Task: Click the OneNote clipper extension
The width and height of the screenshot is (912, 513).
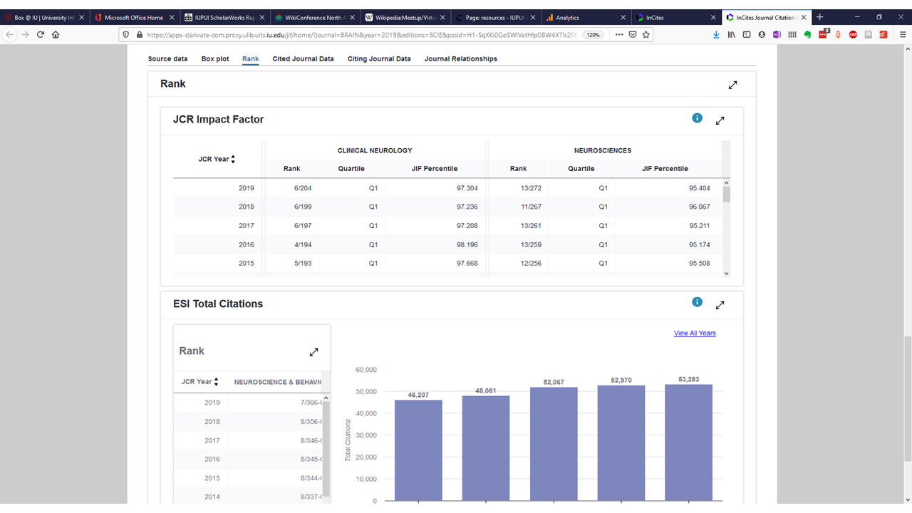Action: [x=777, y=34]
